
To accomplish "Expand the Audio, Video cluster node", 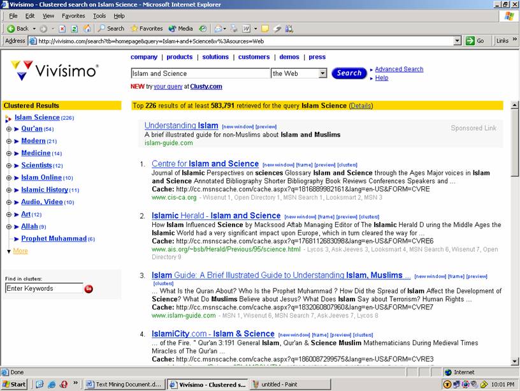I will point(9,202).
